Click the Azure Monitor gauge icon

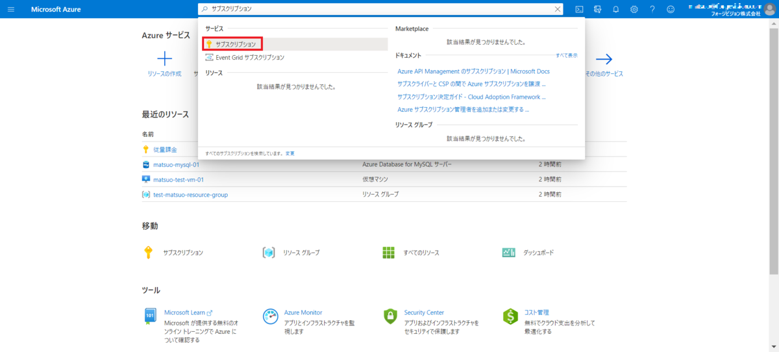tap(270, 316)
